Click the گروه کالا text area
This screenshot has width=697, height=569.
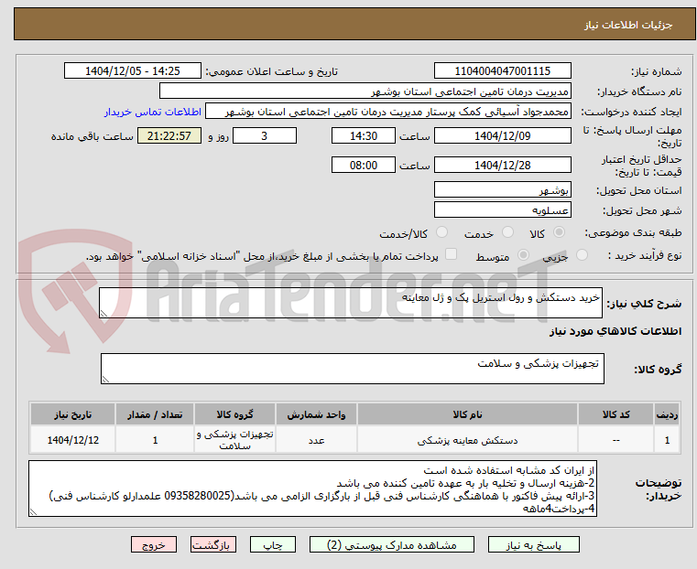pos(353,369)
